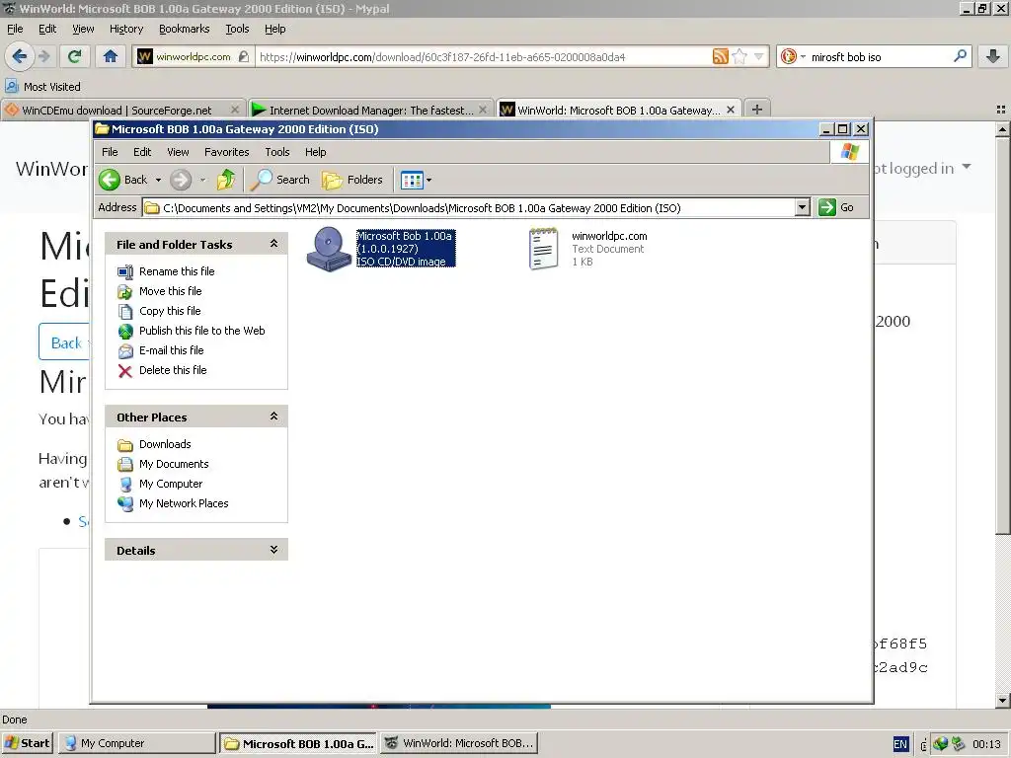This screenshot has height=758, width=1011.
Task: Click the browser back arrow button
Action: 20,56
